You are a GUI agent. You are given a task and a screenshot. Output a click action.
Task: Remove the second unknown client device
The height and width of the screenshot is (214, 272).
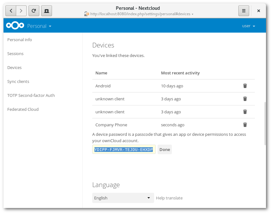pos(245,112)
